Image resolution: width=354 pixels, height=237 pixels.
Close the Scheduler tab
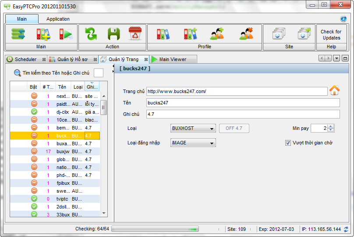(44, 60)
